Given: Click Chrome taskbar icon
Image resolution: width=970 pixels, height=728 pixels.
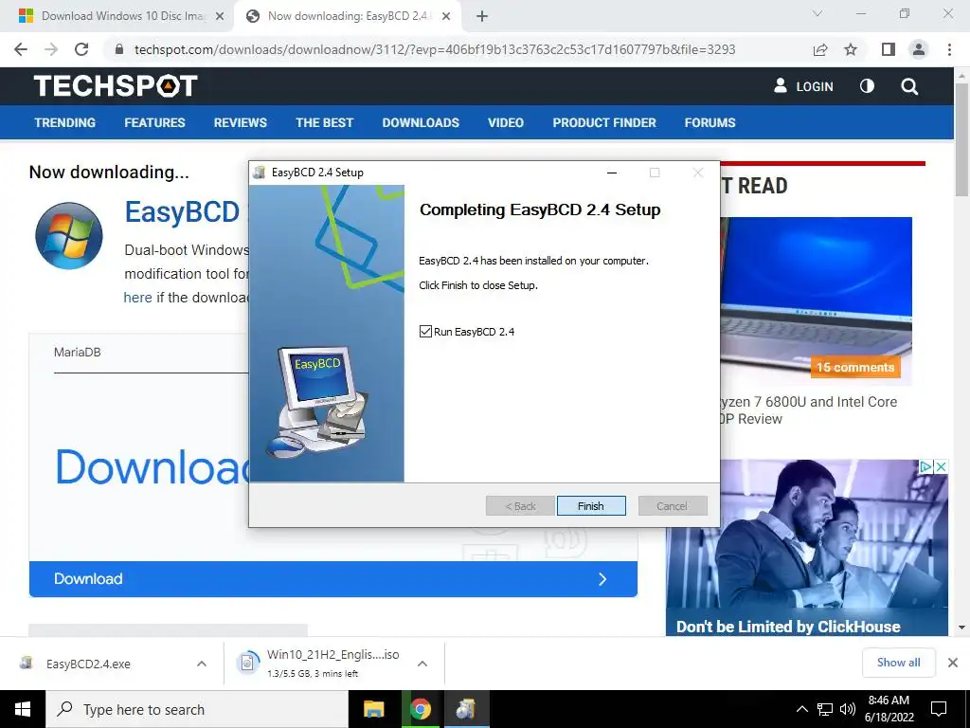Looking at the screenshot, I should coord(420,709).
